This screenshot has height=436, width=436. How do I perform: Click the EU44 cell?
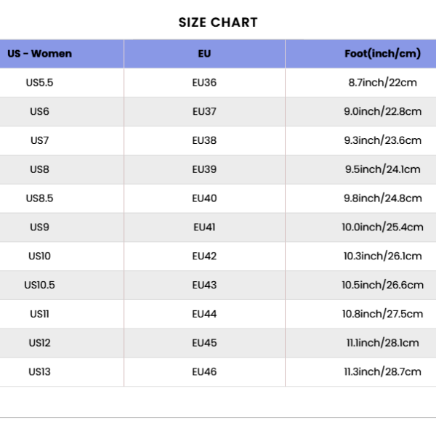(x=204, y=314)
